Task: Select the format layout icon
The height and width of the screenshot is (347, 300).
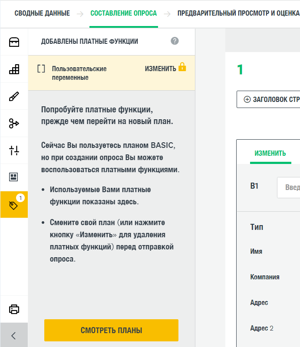Action: point(14,177)
